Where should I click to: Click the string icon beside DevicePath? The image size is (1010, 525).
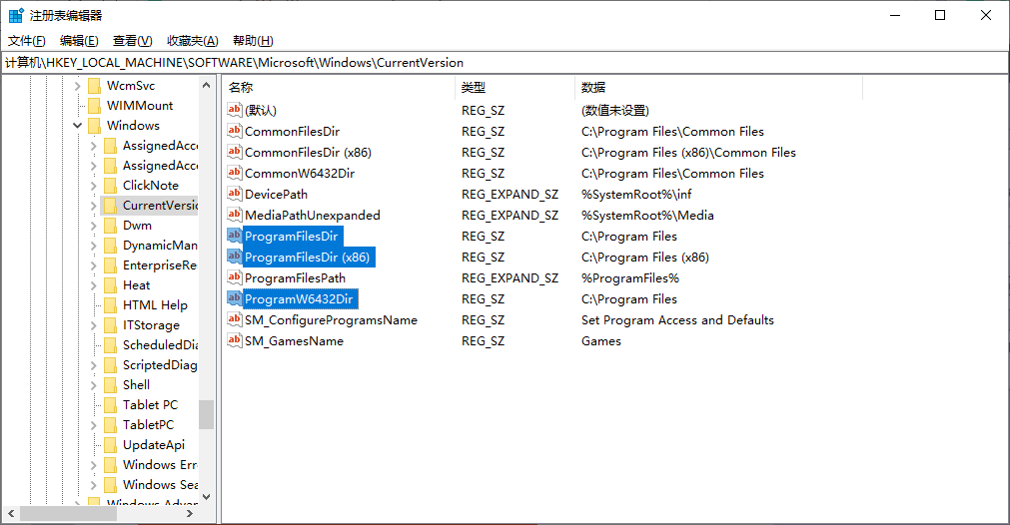(x=235, y=194)
